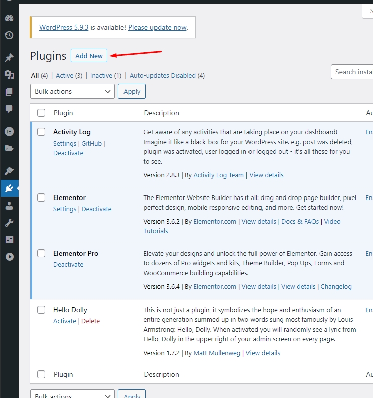This screenshot has width=373, height=398.
Task: View details for Activity Log plugin
Action: click(266, 175)
